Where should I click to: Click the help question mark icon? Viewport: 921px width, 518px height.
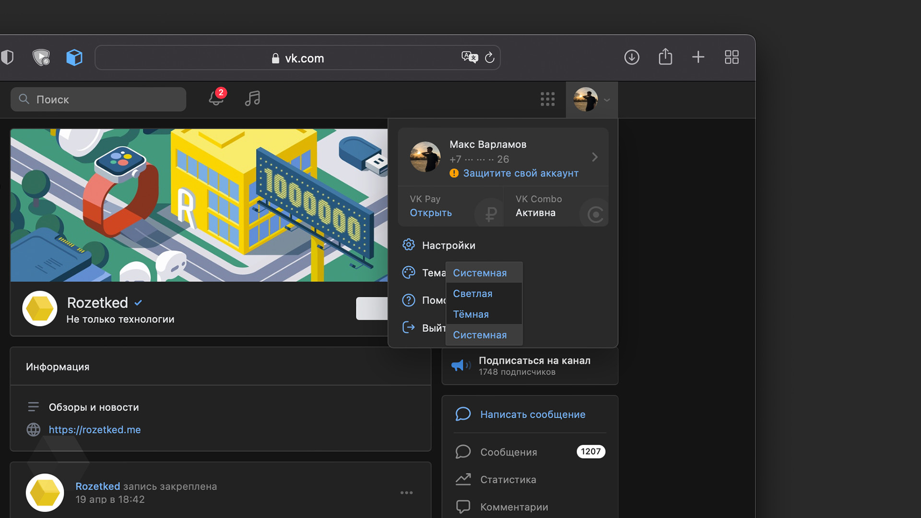pos(408,300)
